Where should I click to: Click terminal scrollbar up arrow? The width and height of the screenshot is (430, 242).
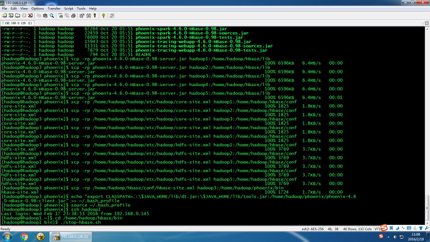tap(427, 29)
